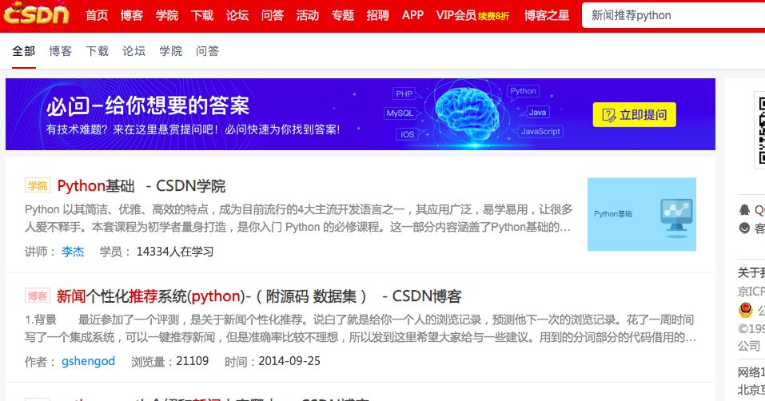Click the PHP tag in banner

click(x=404, y=93)
